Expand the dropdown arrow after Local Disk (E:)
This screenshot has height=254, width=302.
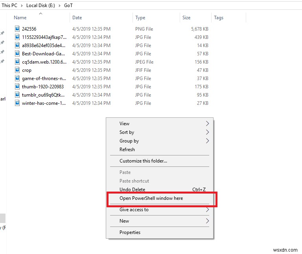click(x=59, y=5)
